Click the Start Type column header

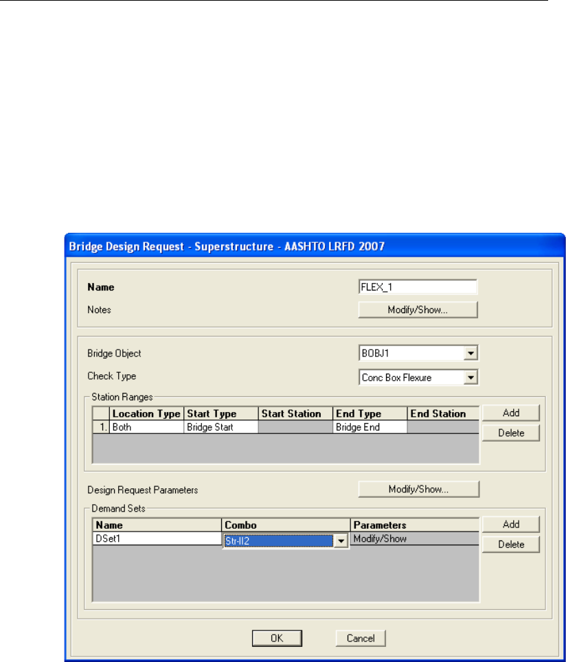coord(221,413)
